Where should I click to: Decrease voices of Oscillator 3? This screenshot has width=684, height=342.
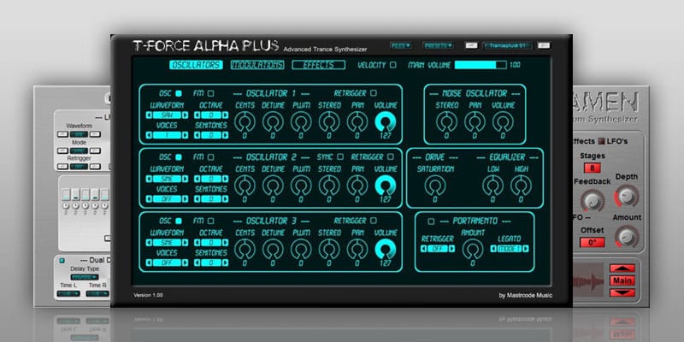[x=149, y=262]
